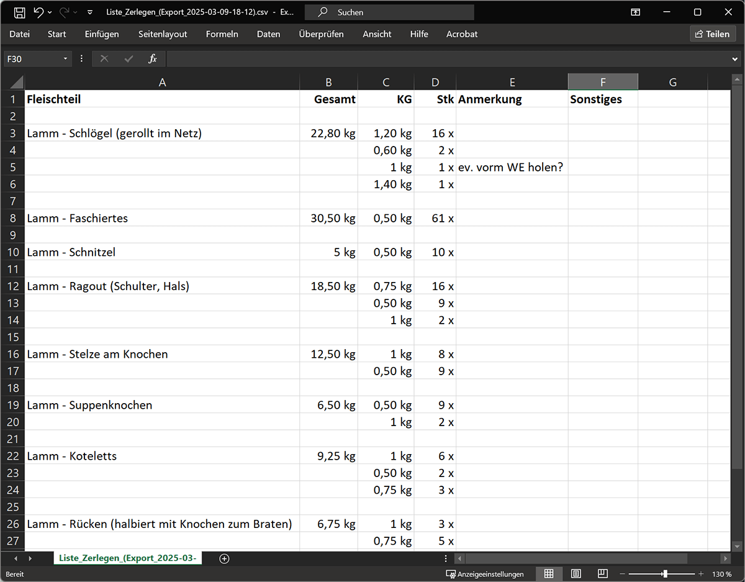The height and width of the screenshot is (582, 745).
Task: Click the add new sheet plus icon
Action: 225,558
